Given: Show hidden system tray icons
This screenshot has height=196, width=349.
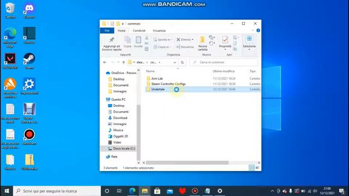Looking at the screenshot, I should [x=272, y=191].
